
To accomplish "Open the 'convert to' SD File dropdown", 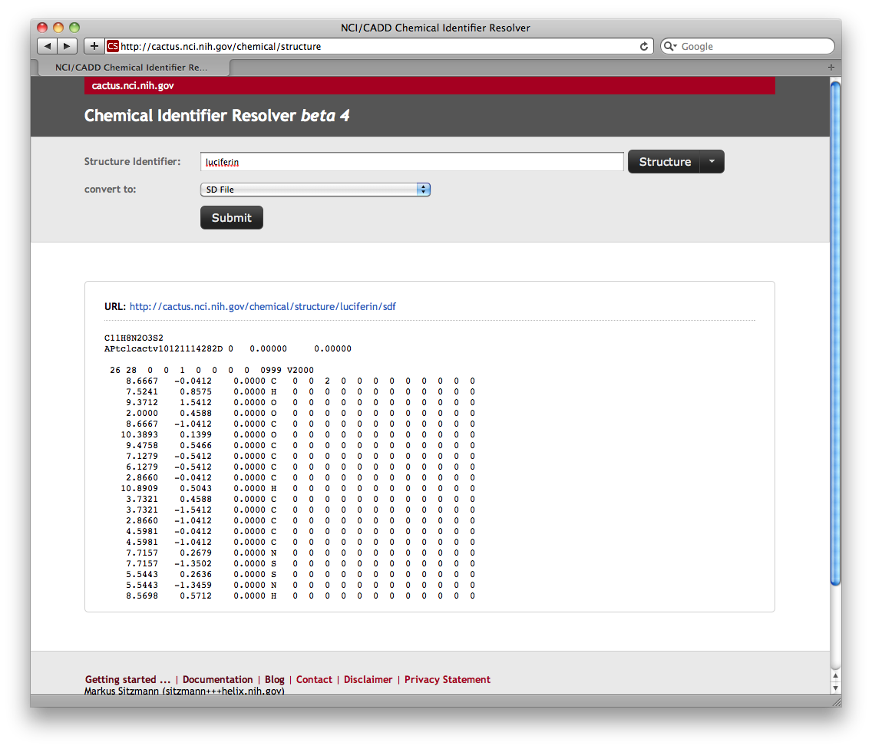I will point(315,190).
